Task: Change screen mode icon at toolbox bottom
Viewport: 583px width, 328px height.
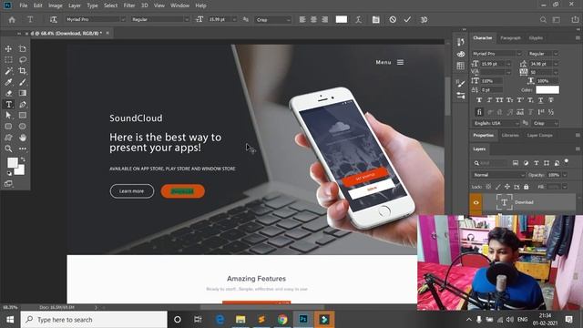Action: (8, 184)
